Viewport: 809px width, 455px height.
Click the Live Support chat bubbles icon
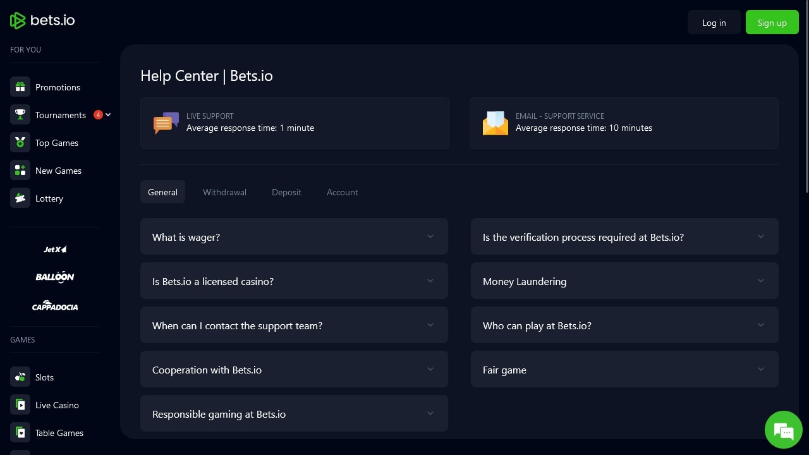[166, 123]
